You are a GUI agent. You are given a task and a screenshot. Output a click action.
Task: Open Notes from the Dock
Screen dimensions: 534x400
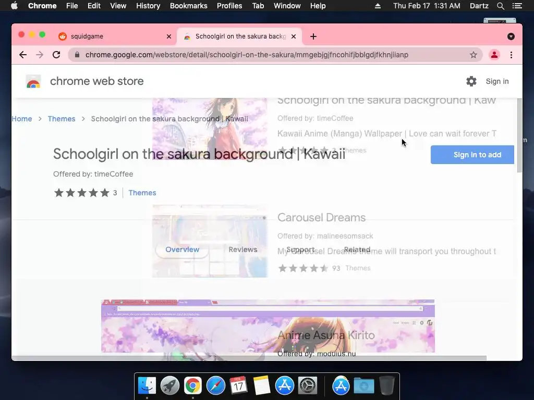262,386
